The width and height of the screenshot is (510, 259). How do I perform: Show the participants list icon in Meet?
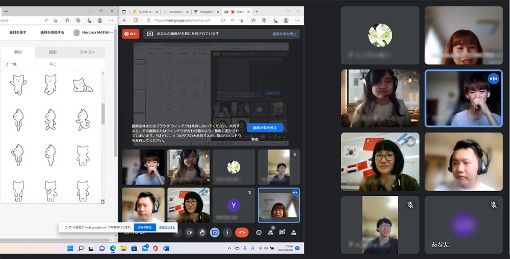click(270, 232)
